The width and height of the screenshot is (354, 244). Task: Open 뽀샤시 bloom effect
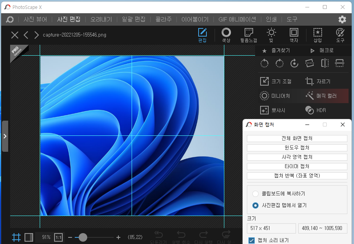(273, 110)
